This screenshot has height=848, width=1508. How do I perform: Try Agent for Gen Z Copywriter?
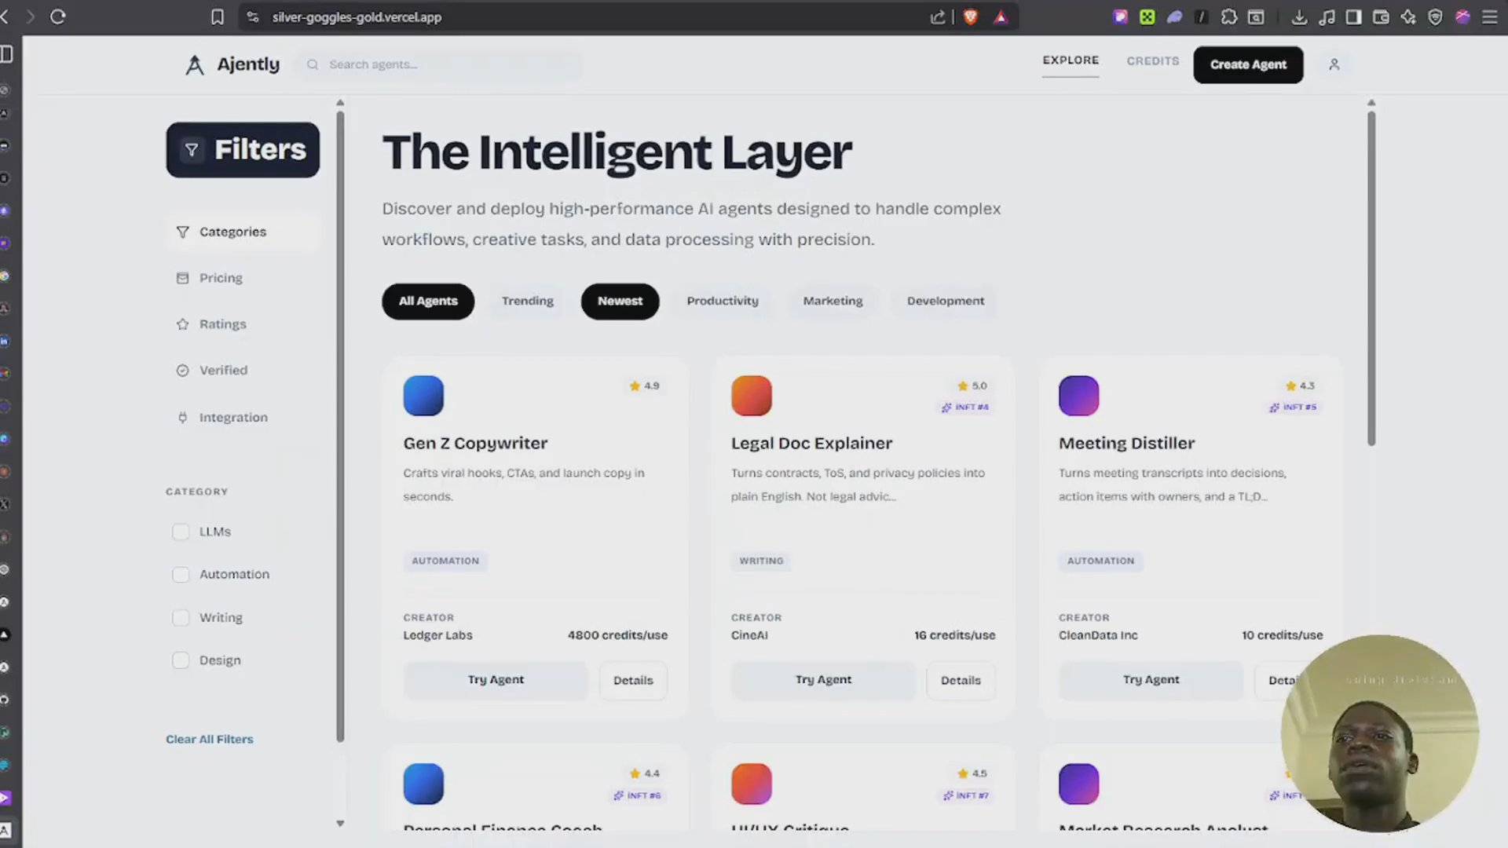pos(496,680)
